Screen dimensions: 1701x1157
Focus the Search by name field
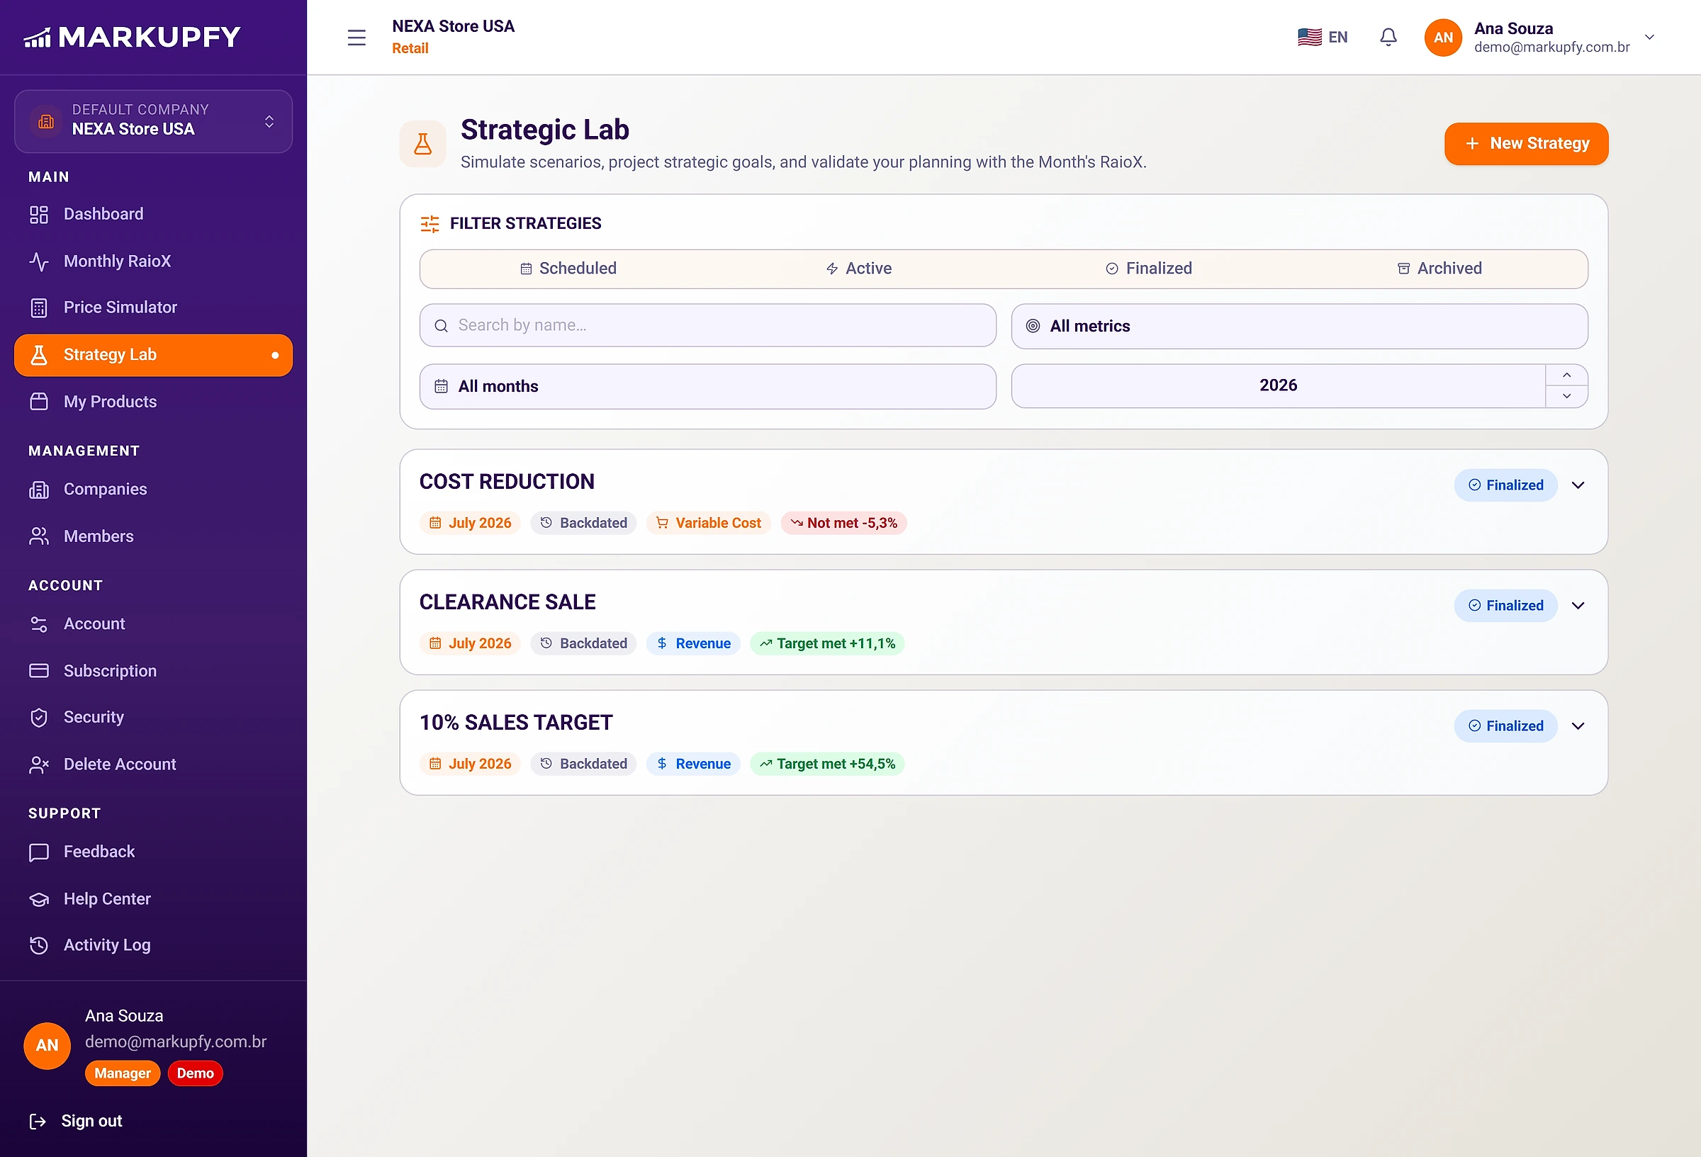(x=708, y=326)
